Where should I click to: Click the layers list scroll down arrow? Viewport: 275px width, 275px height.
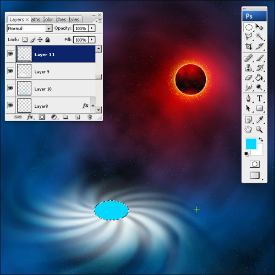click(98, 110)
